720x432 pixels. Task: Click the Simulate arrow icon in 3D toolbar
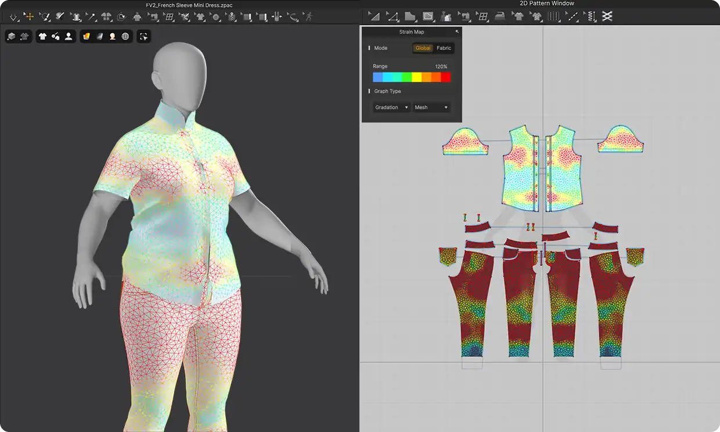tap(13, 17)
